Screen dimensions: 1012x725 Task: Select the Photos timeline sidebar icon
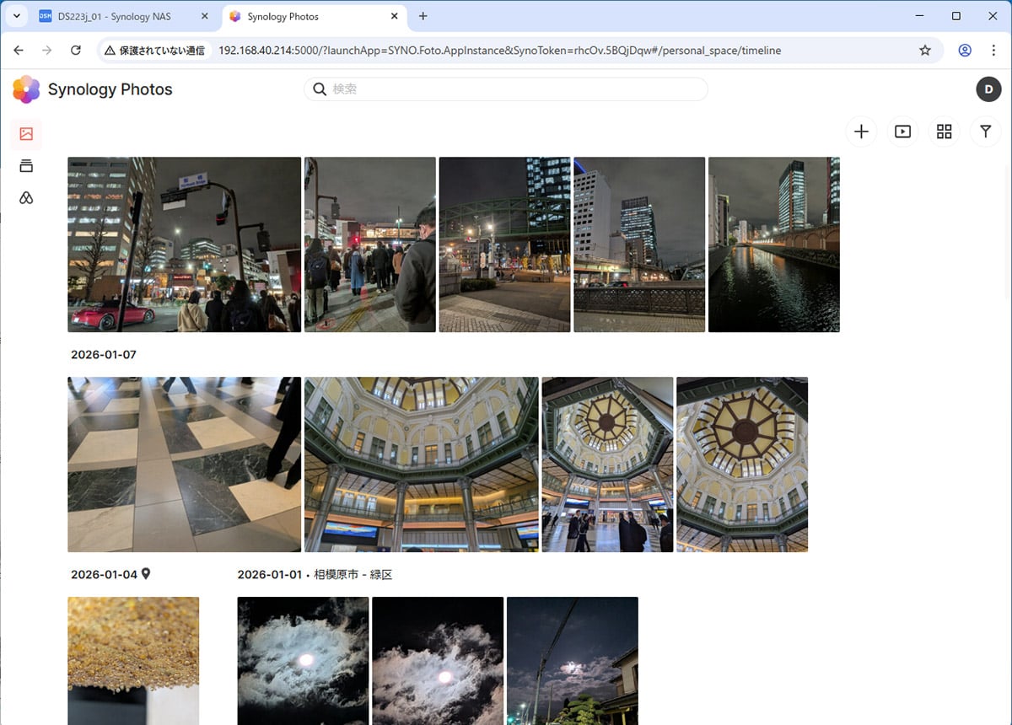tap(26, 134)
